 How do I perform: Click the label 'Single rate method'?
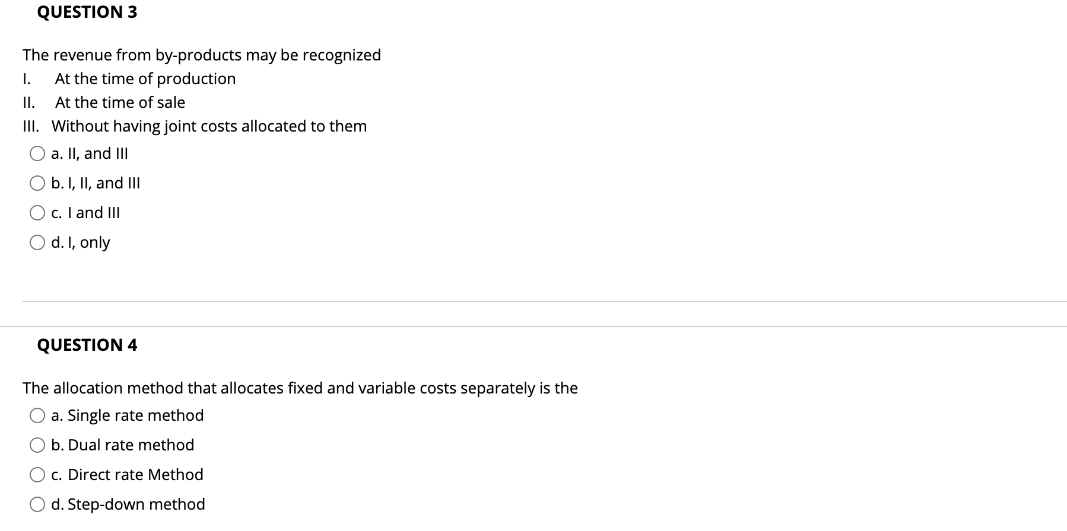coord(128,415)
